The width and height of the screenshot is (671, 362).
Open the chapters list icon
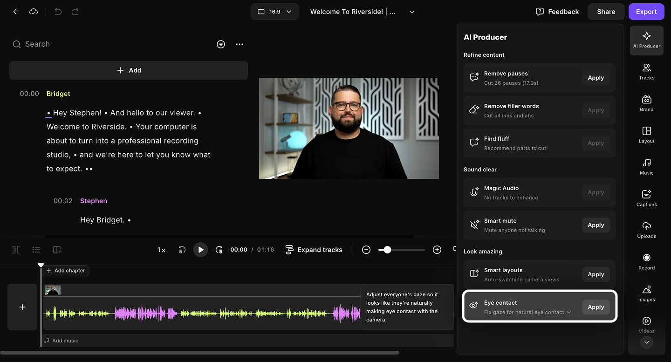tap(36, 250)
